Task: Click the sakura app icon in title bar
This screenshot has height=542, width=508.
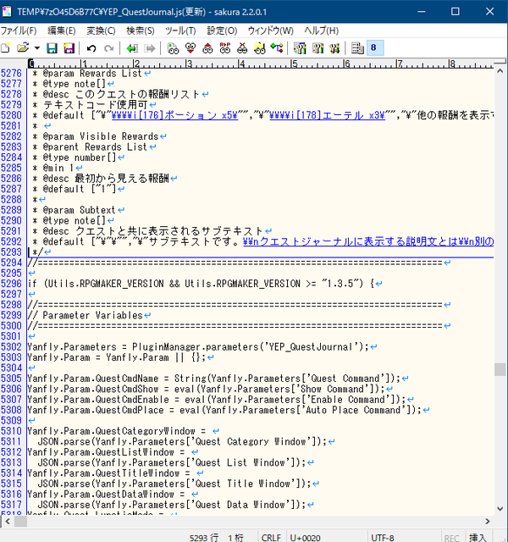Action: tap(7, 12)
